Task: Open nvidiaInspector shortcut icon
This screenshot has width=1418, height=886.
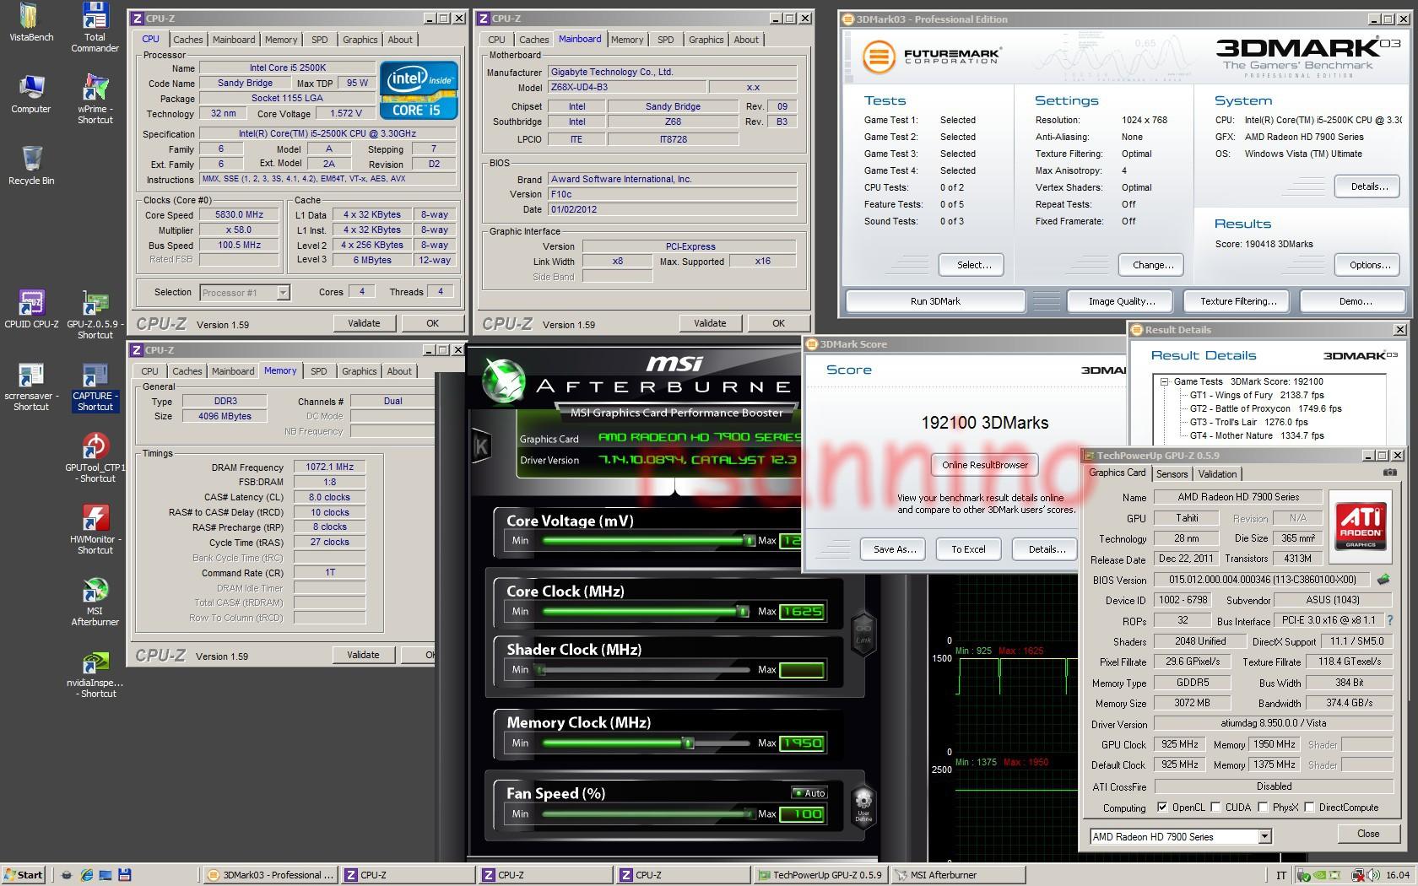Action: (96, 673)
